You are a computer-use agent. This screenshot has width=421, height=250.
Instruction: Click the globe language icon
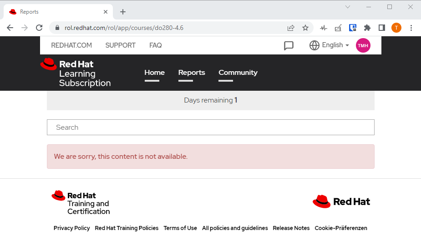coord(314,45)
